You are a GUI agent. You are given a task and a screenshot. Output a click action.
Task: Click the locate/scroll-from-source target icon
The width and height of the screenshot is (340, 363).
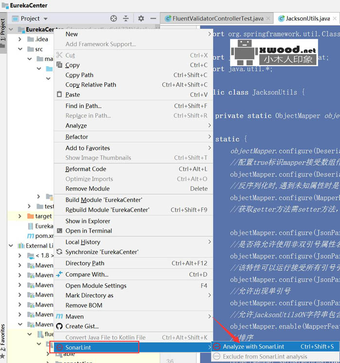(113, 18)
